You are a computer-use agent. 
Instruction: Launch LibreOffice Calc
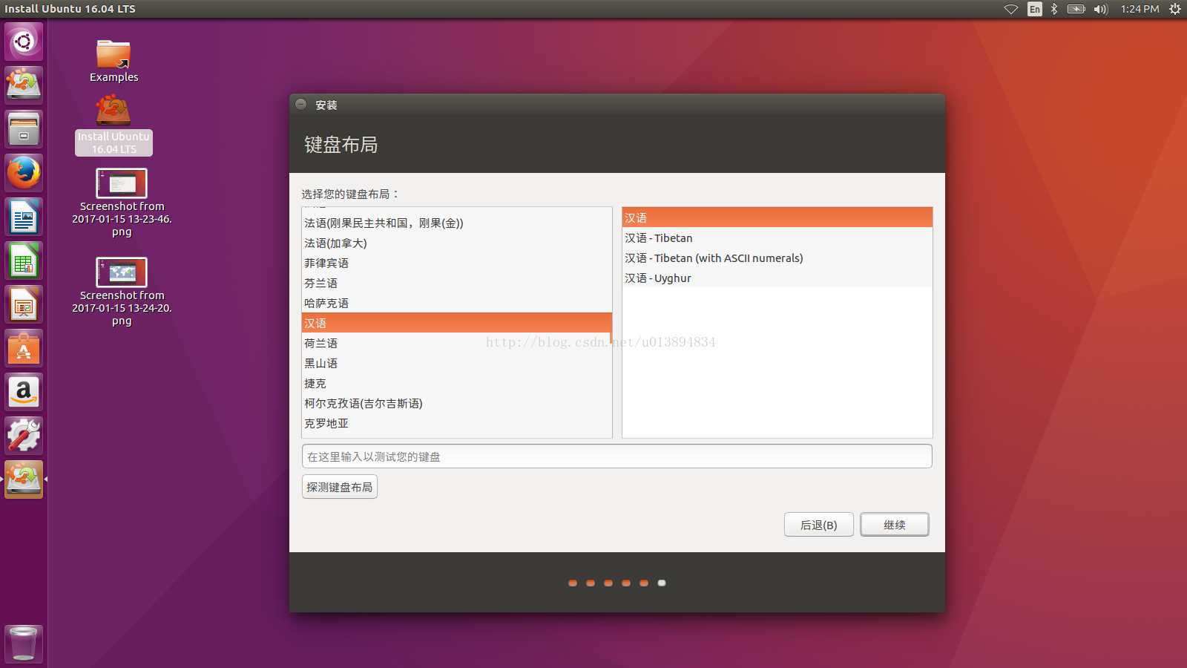pos(24,261)
